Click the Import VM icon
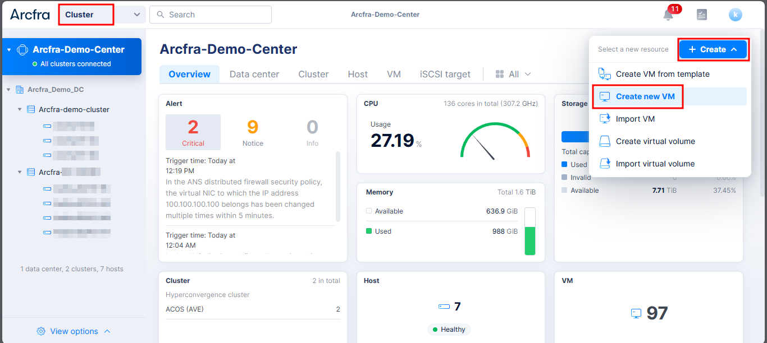Viewport: 767px width, 343px height. coord(605,119)
